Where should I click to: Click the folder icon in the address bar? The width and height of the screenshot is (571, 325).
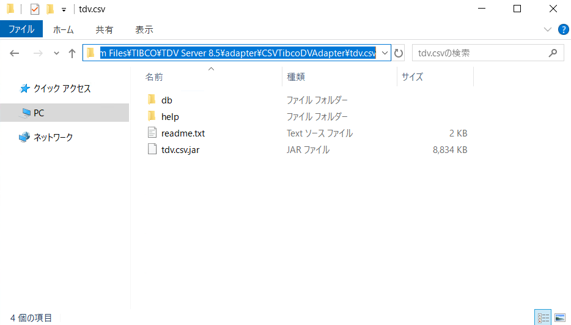coord(90,53)
